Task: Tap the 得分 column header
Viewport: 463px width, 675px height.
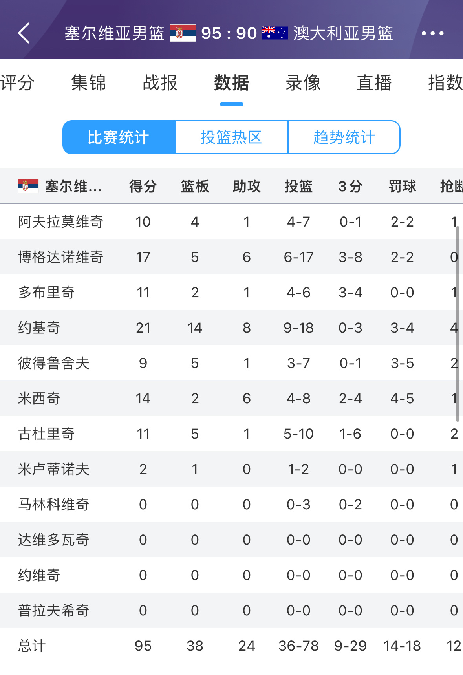Action: 143,186
